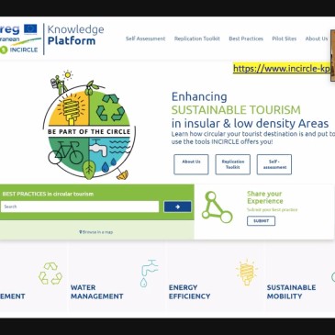Focus the best practices Search field
Viewport: 335px width, 335px height.
click(x=80, y=207)
